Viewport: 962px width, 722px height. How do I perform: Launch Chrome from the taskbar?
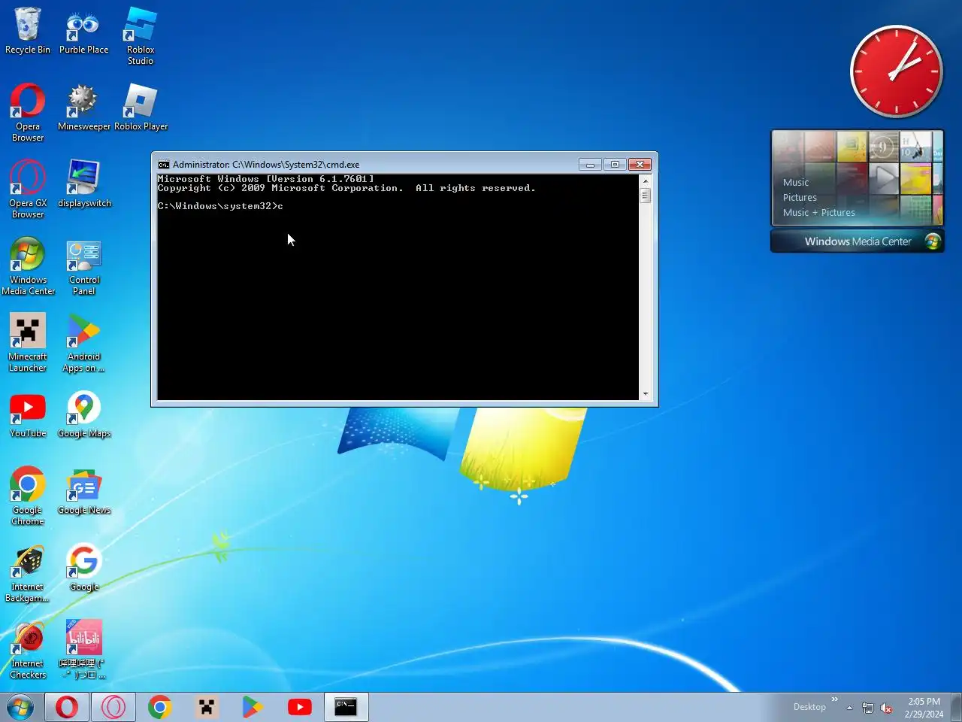[159, 707]
